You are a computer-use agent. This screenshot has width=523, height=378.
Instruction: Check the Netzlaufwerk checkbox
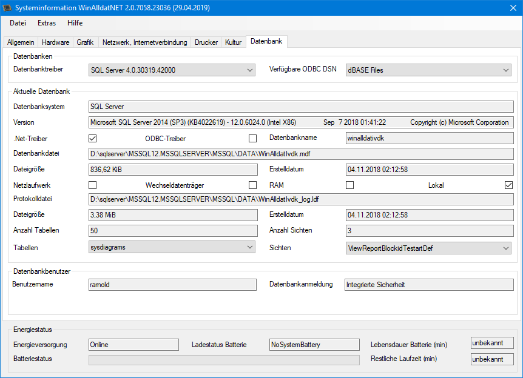(93, 185)
